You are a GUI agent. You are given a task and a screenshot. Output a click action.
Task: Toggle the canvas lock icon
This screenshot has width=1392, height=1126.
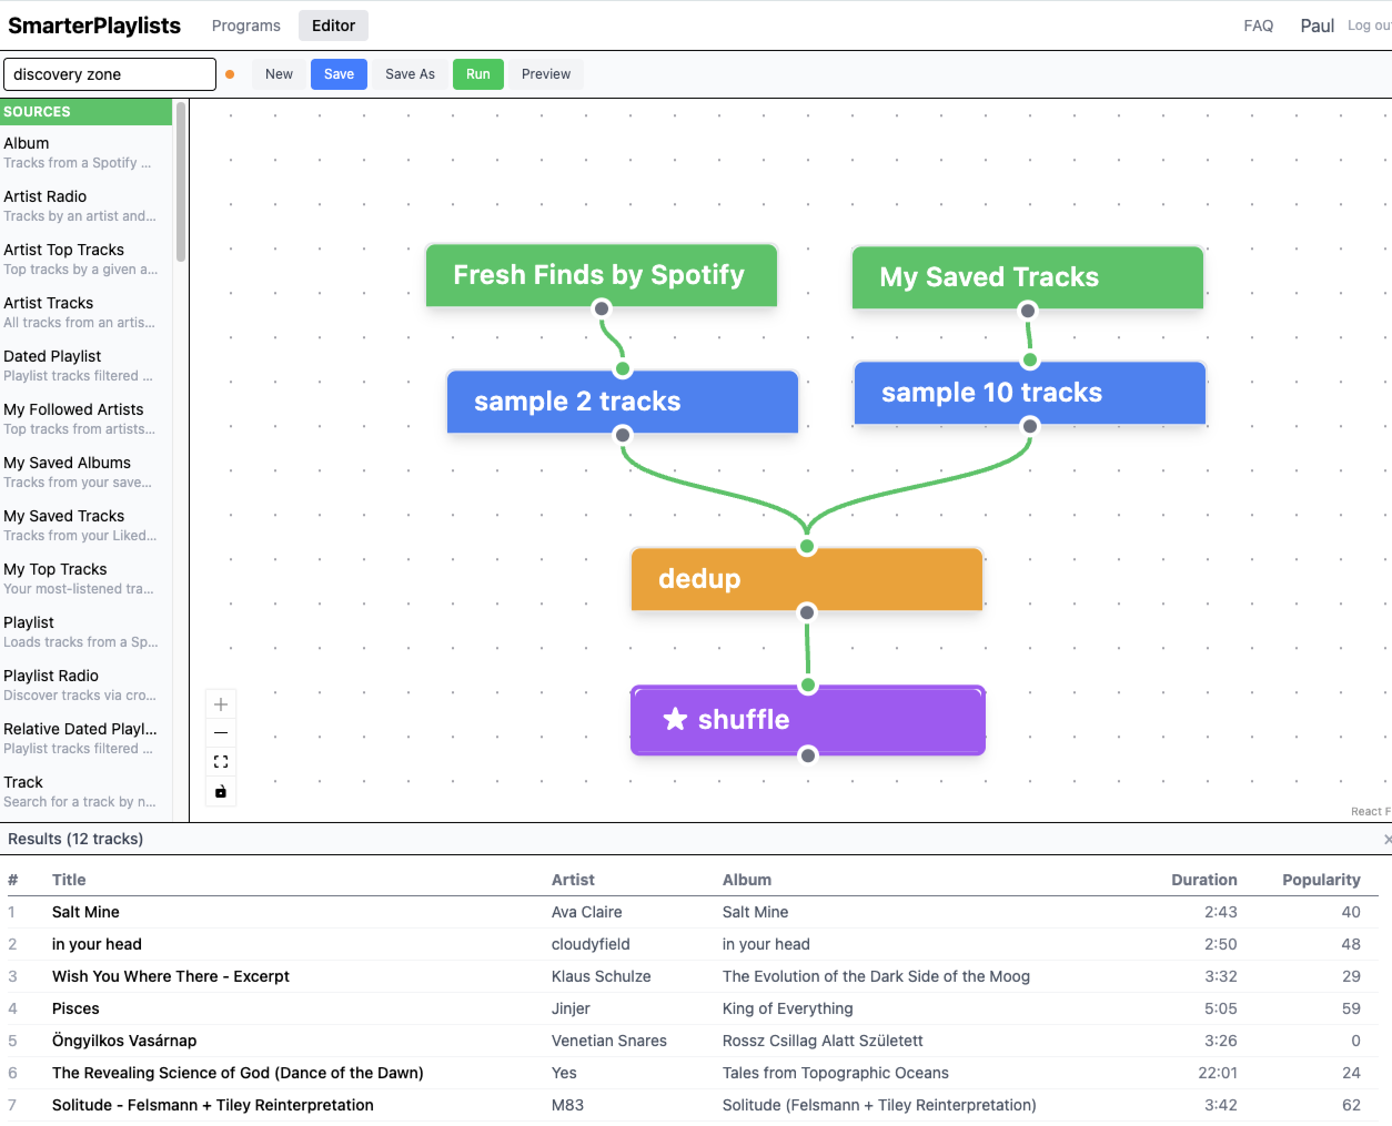(x=221, y=792)
